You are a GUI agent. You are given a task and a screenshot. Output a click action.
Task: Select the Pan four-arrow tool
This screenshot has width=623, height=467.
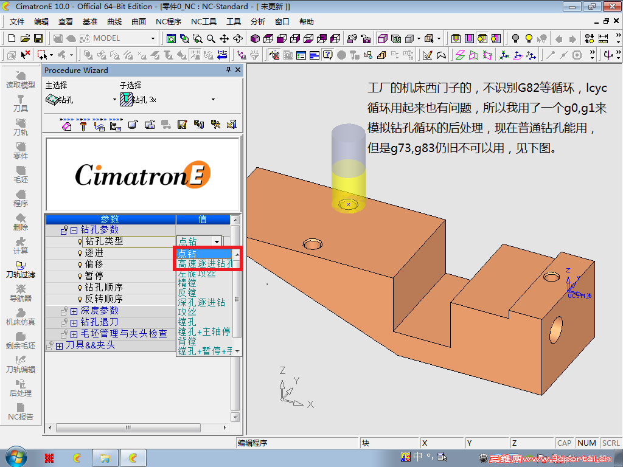[224, 38]
